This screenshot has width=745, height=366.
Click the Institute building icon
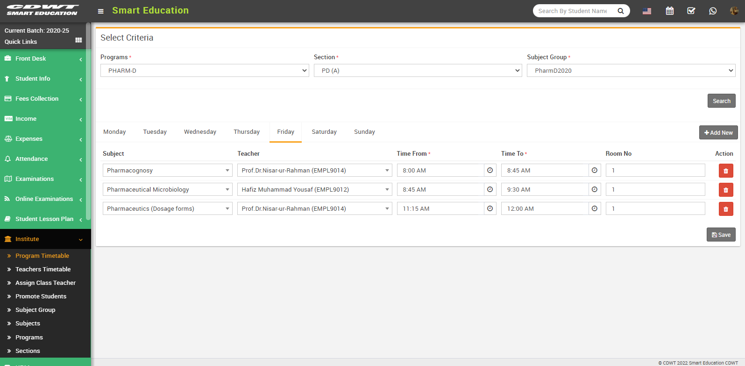pyautogui.click(x=8, y=239)
